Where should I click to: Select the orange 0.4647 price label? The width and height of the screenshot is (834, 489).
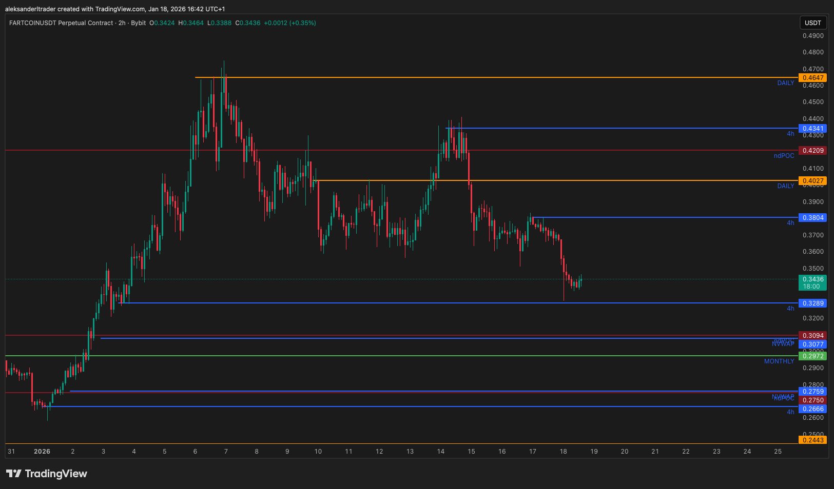[x=812, y=78]
